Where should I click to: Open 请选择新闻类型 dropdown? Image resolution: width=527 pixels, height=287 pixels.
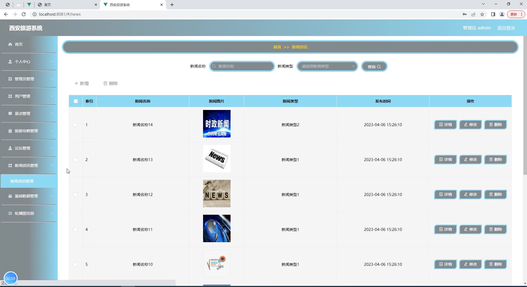327,66
